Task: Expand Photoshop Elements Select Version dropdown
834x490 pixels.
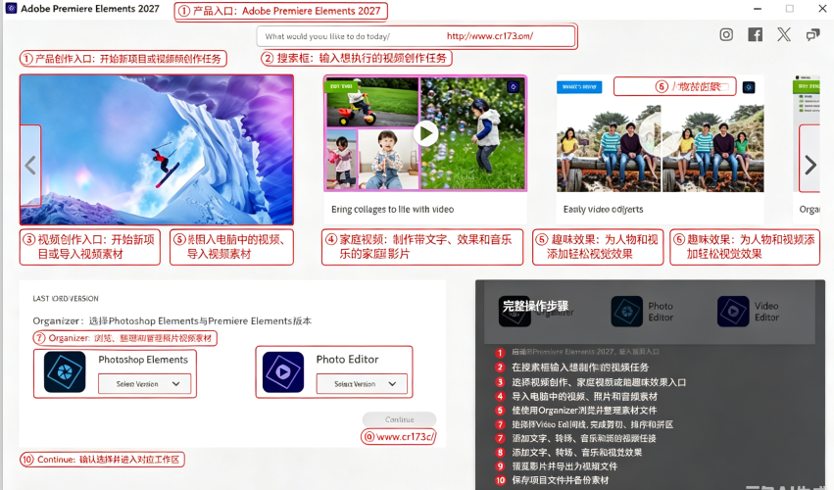Action: [144, 383]
